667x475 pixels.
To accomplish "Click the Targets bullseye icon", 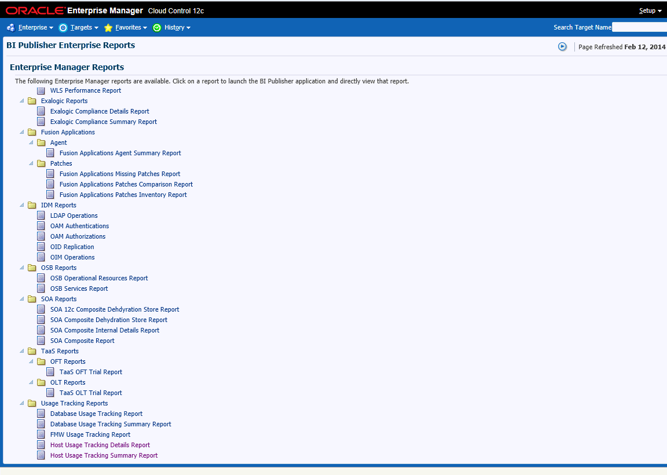I will coord(63,28).
